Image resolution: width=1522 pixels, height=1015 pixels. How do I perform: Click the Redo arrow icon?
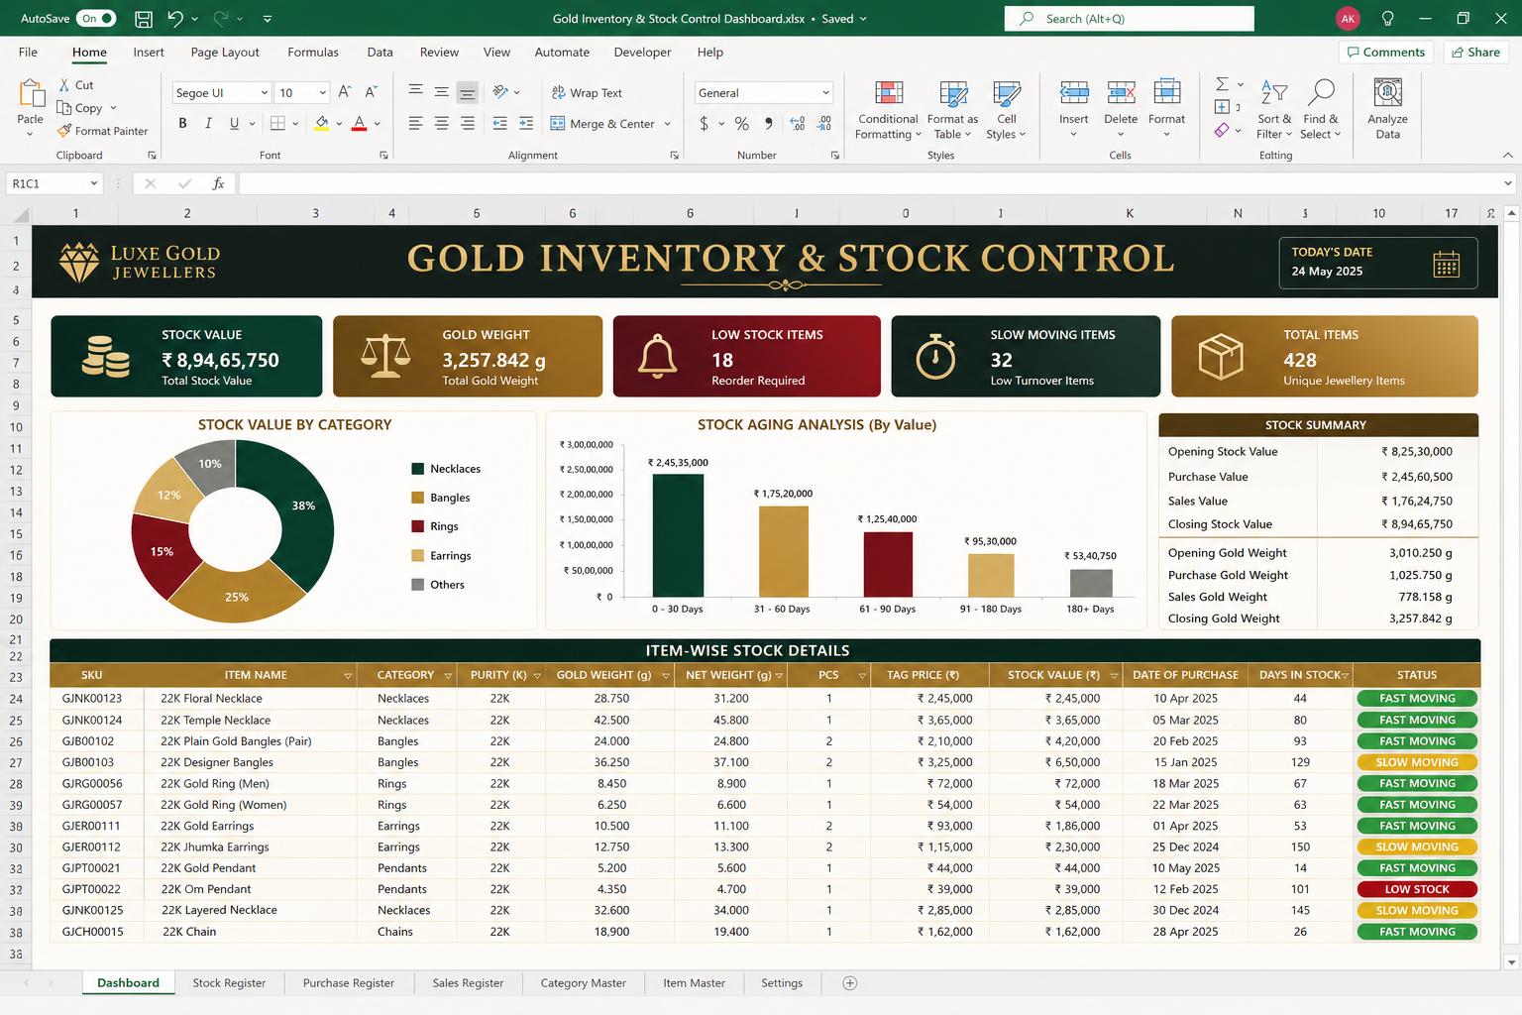(221, 18)
